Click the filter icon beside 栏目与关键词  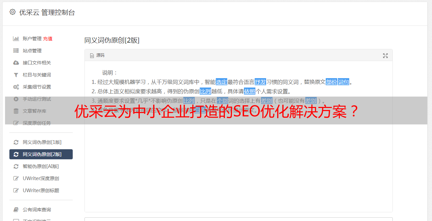(16, 75)
